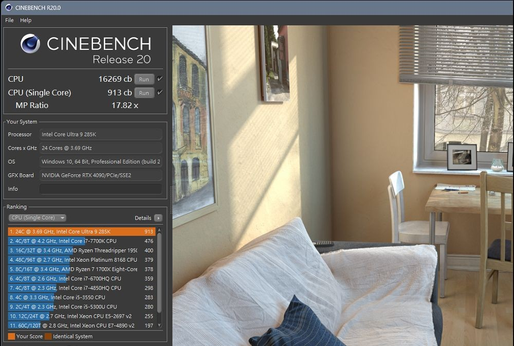
Task: Select ranking row 7 Intel Core i7-4850HQ
Action: click(82, 288)
